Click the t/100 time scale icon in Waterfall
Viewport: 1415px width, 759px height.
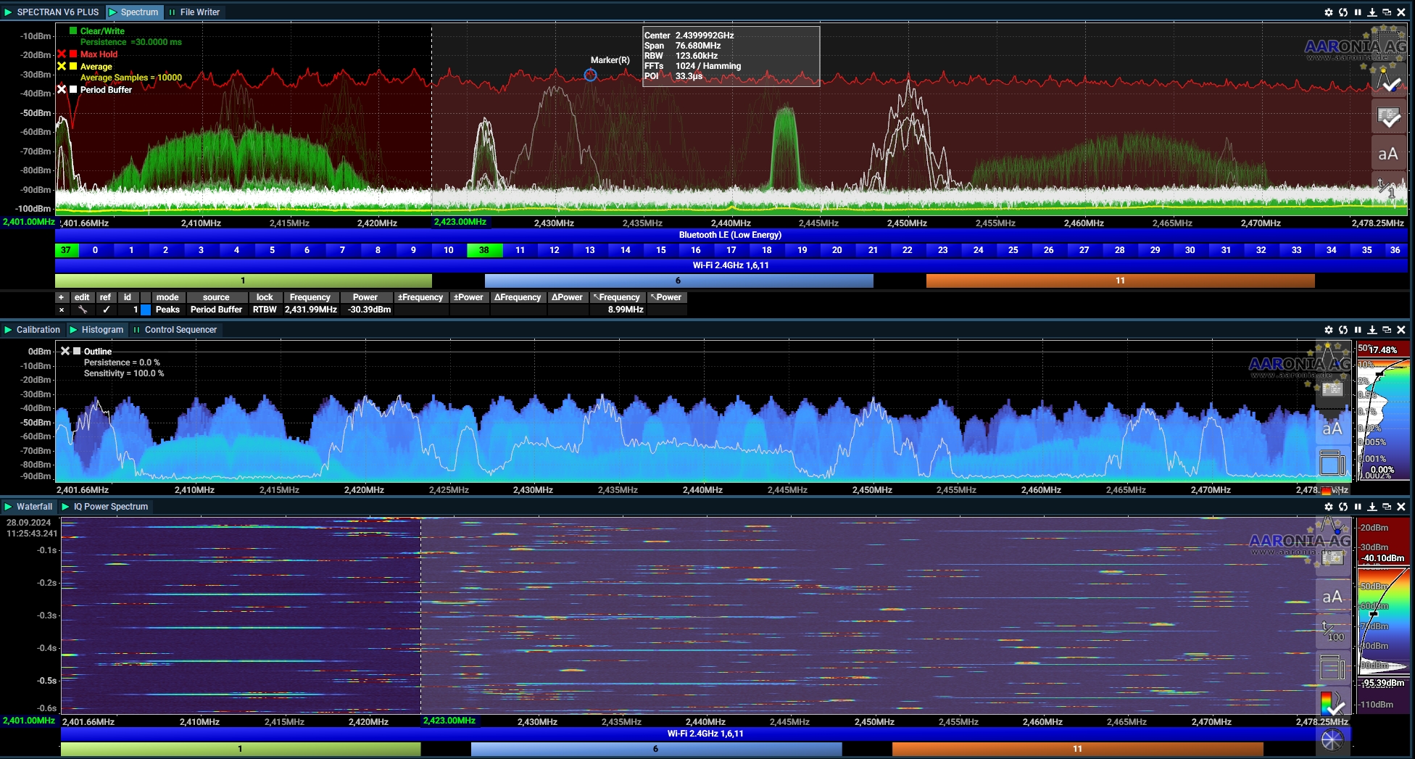[x=1332, y=632]
